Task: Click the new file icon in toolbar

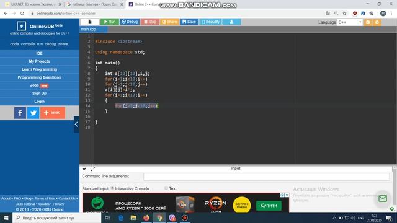Action: point(90,22)
